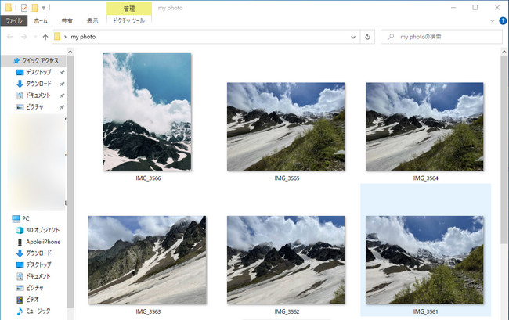Click the folder icon in title bar
Viewport: 509px width, 320px height.
(9, 8)
